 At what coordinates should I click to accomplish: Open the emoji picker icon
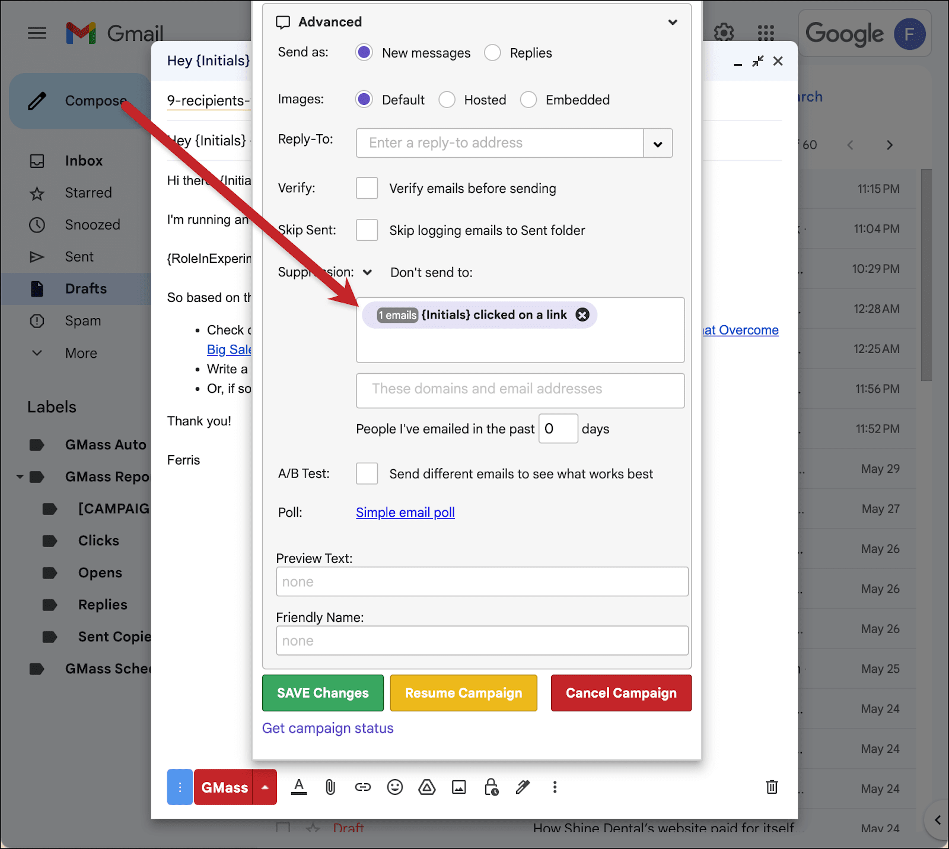[395, 787]
